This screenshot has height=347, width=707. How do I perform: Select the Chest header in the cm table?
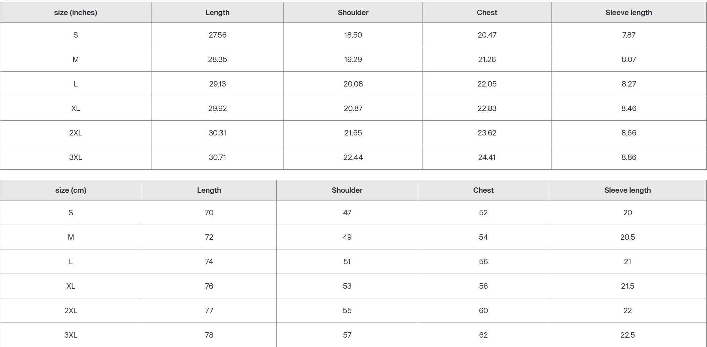point(483,190)
